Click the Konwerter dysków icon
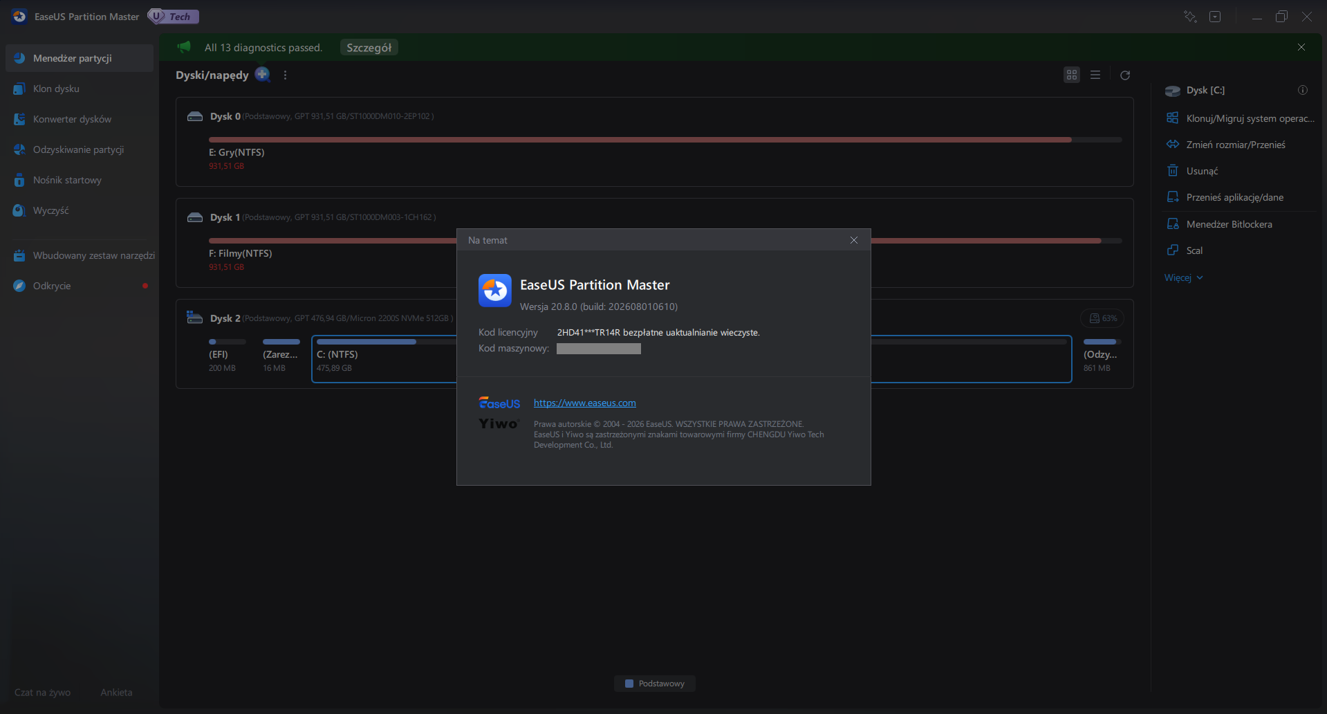Image resolution: width=1327 pixels, height=714 pixels. [19, 119]
